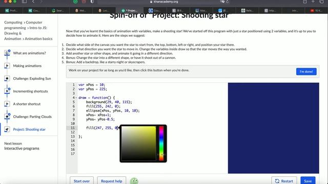Switch to the Profi... browser tab
The height and width of the screenshot is (184, 328).
click(11, 10)
